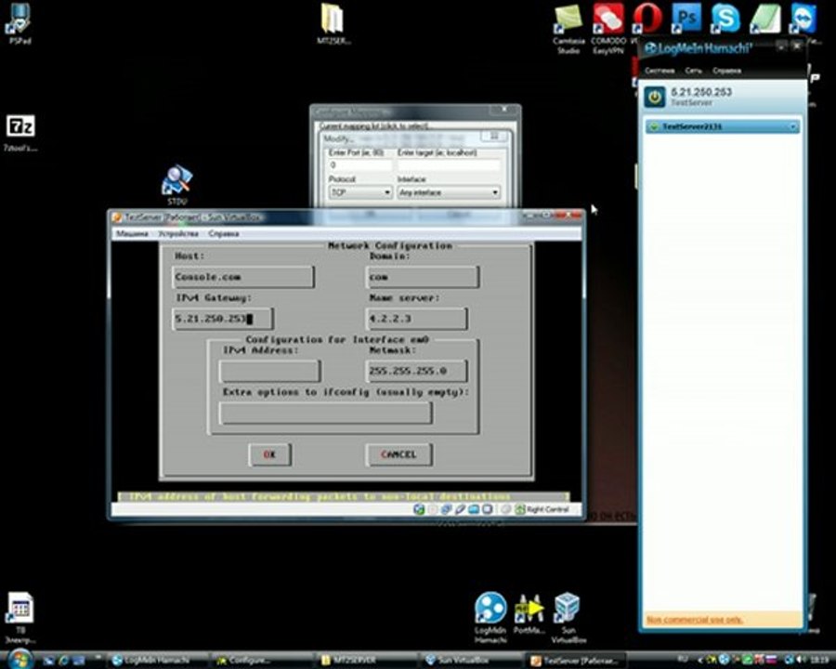Screen dimensions: 836x669
Task: Click the VirtualBox status bar hard disk icon
Action: tap(419, 509)
